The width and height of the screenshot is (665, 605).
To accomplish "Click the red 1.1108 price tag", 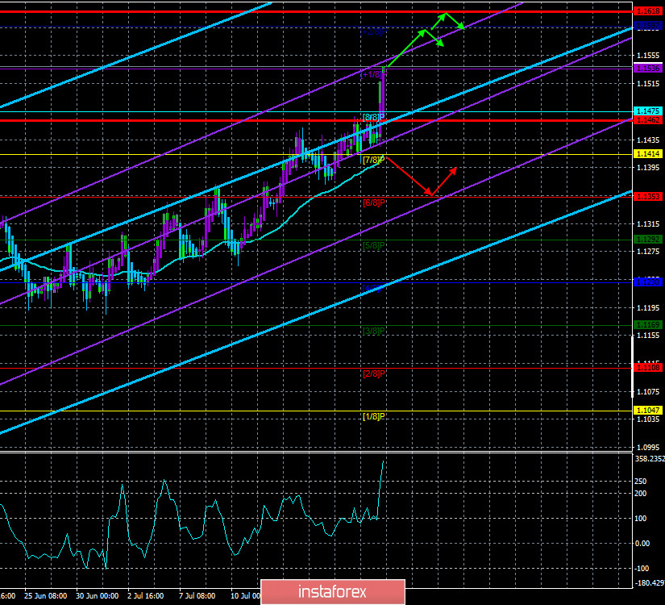I will (x=648, y=368).
